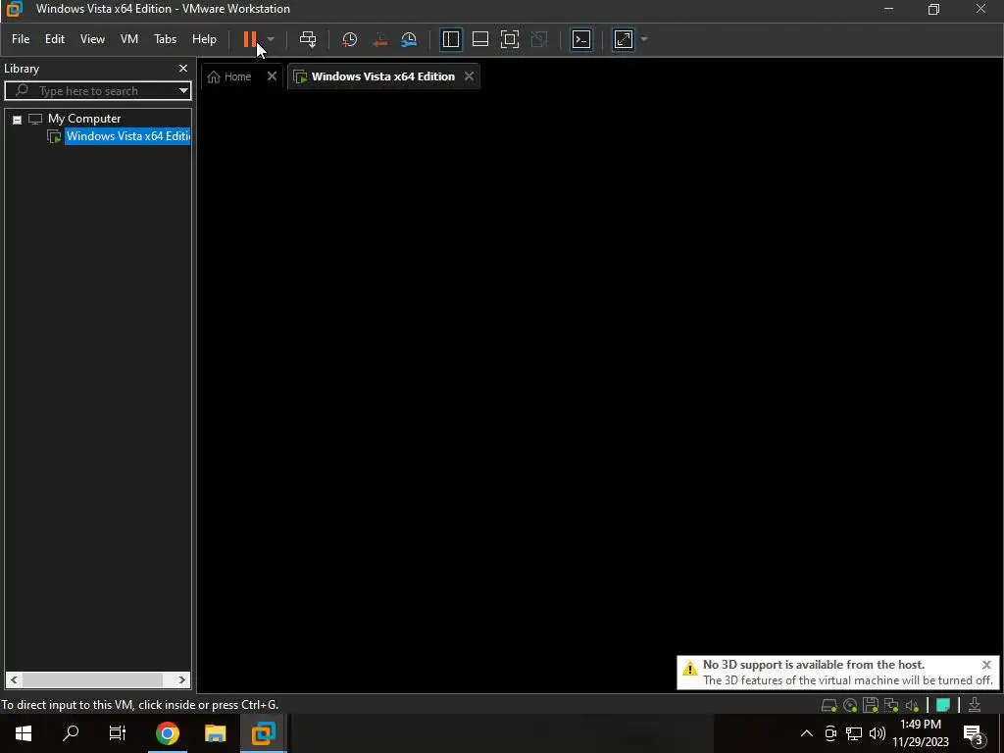This screenshot has height=753, width=1004.
Task: Click the library scrollbar left arrow
Action: click(14, 680)
